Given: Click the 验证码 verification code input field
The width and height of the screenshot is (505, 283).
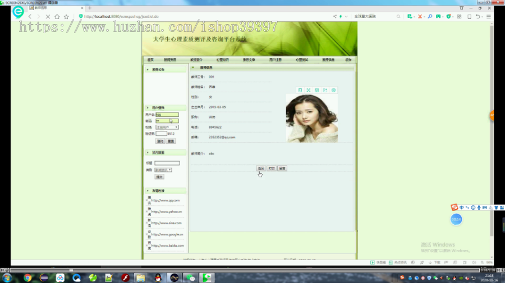Looking at the screenshot, I should 162,134.
